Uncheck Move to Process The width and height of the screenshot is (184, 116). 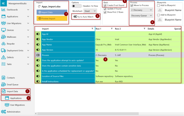click(132, 5)
